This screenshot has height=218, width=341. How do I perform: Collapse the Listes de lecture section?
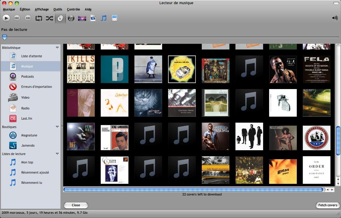[57, 154]
